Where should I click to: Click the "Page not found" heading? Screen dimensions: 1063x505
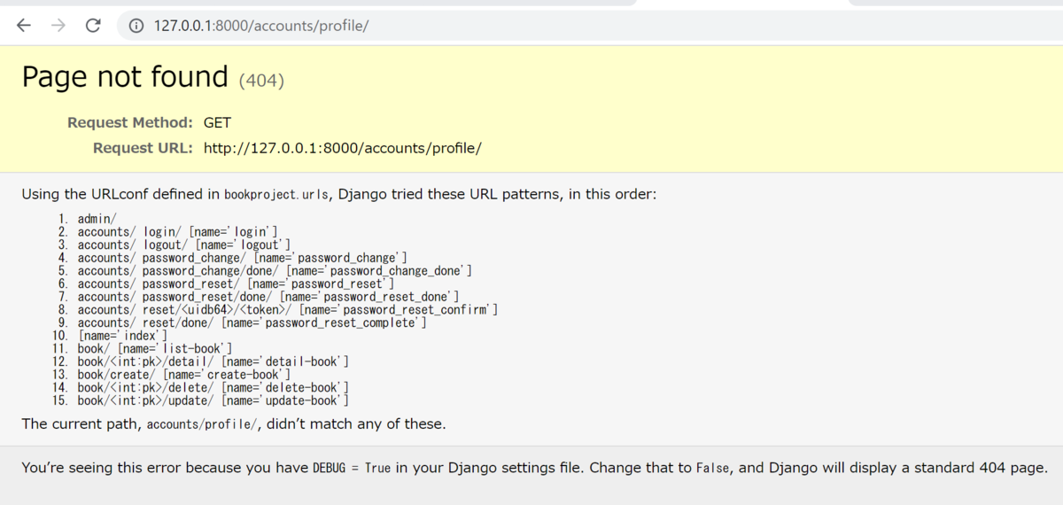(125, 77)
